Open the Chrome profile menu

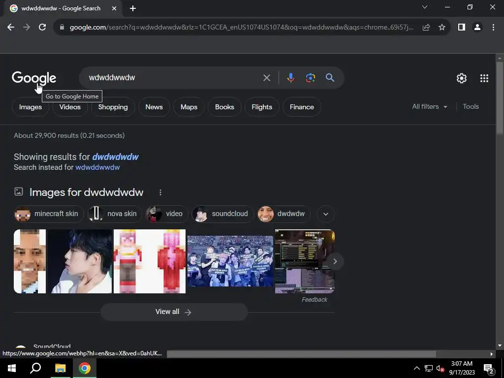coord(477,28)
